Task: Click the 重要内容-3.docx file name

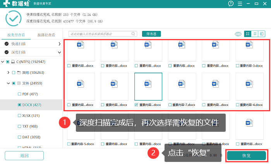Action: pyautogui.click(x=251, y=66)
